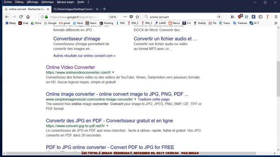Open the Drive bookmark
Viewport: 280px width, 157px height.
36,23
